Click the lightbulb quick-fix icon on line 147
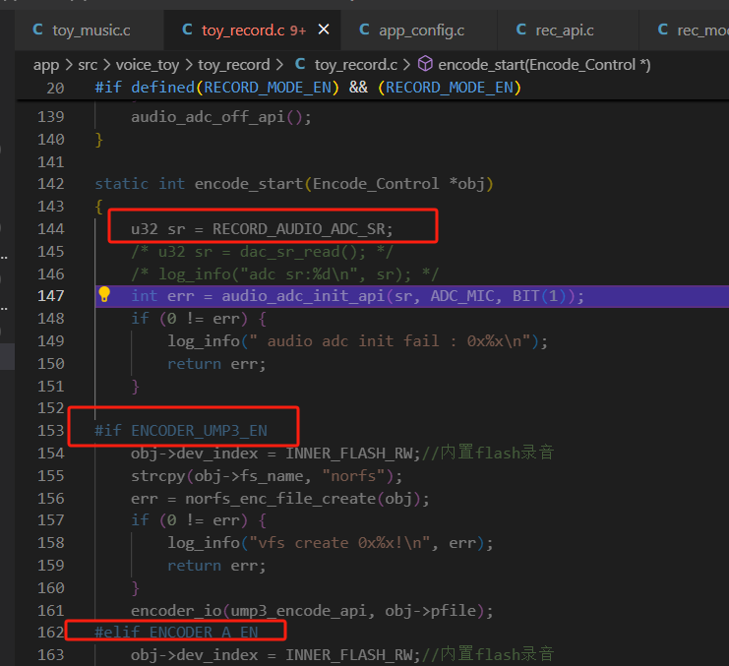Viewport: 729px width, 666px height. tap(104, 295)
